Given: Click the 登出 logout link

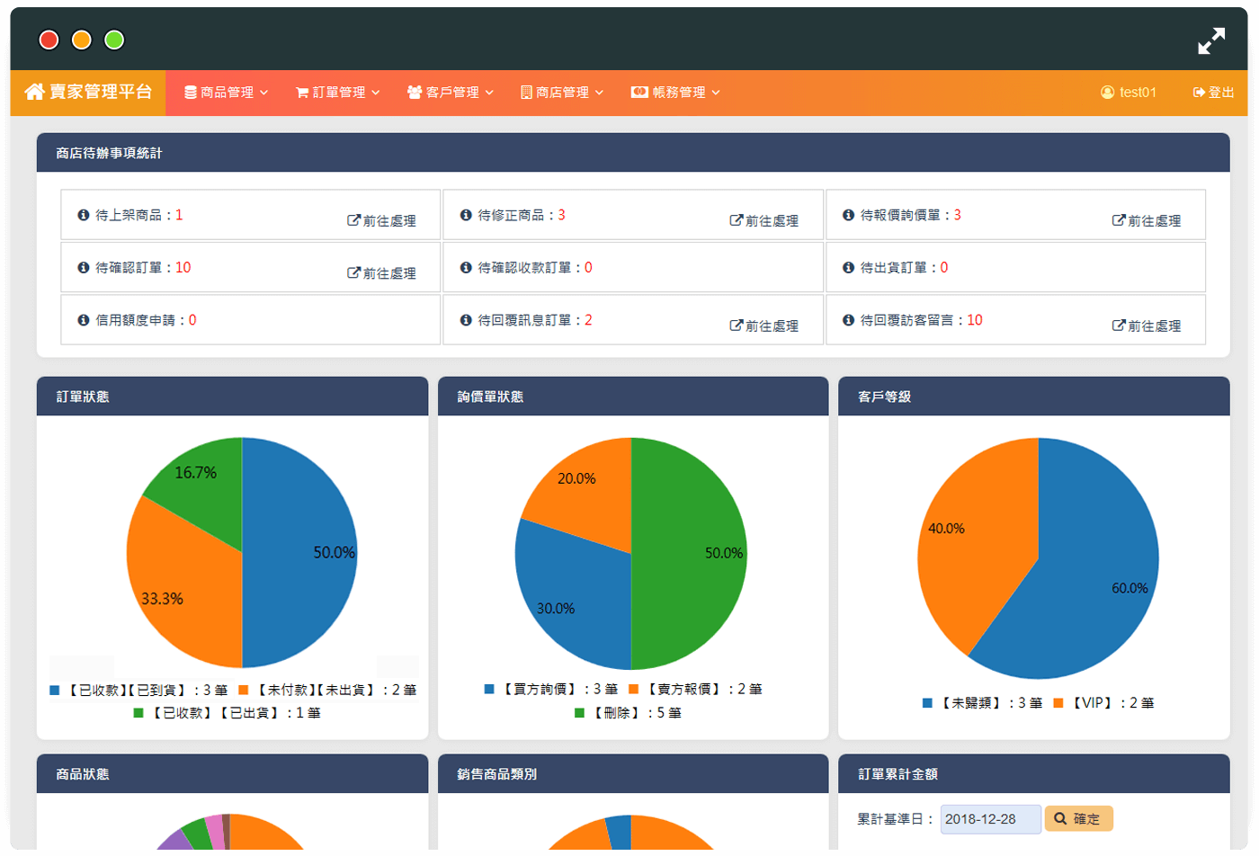Looking at the screenshot, I should click(1214, 93).
